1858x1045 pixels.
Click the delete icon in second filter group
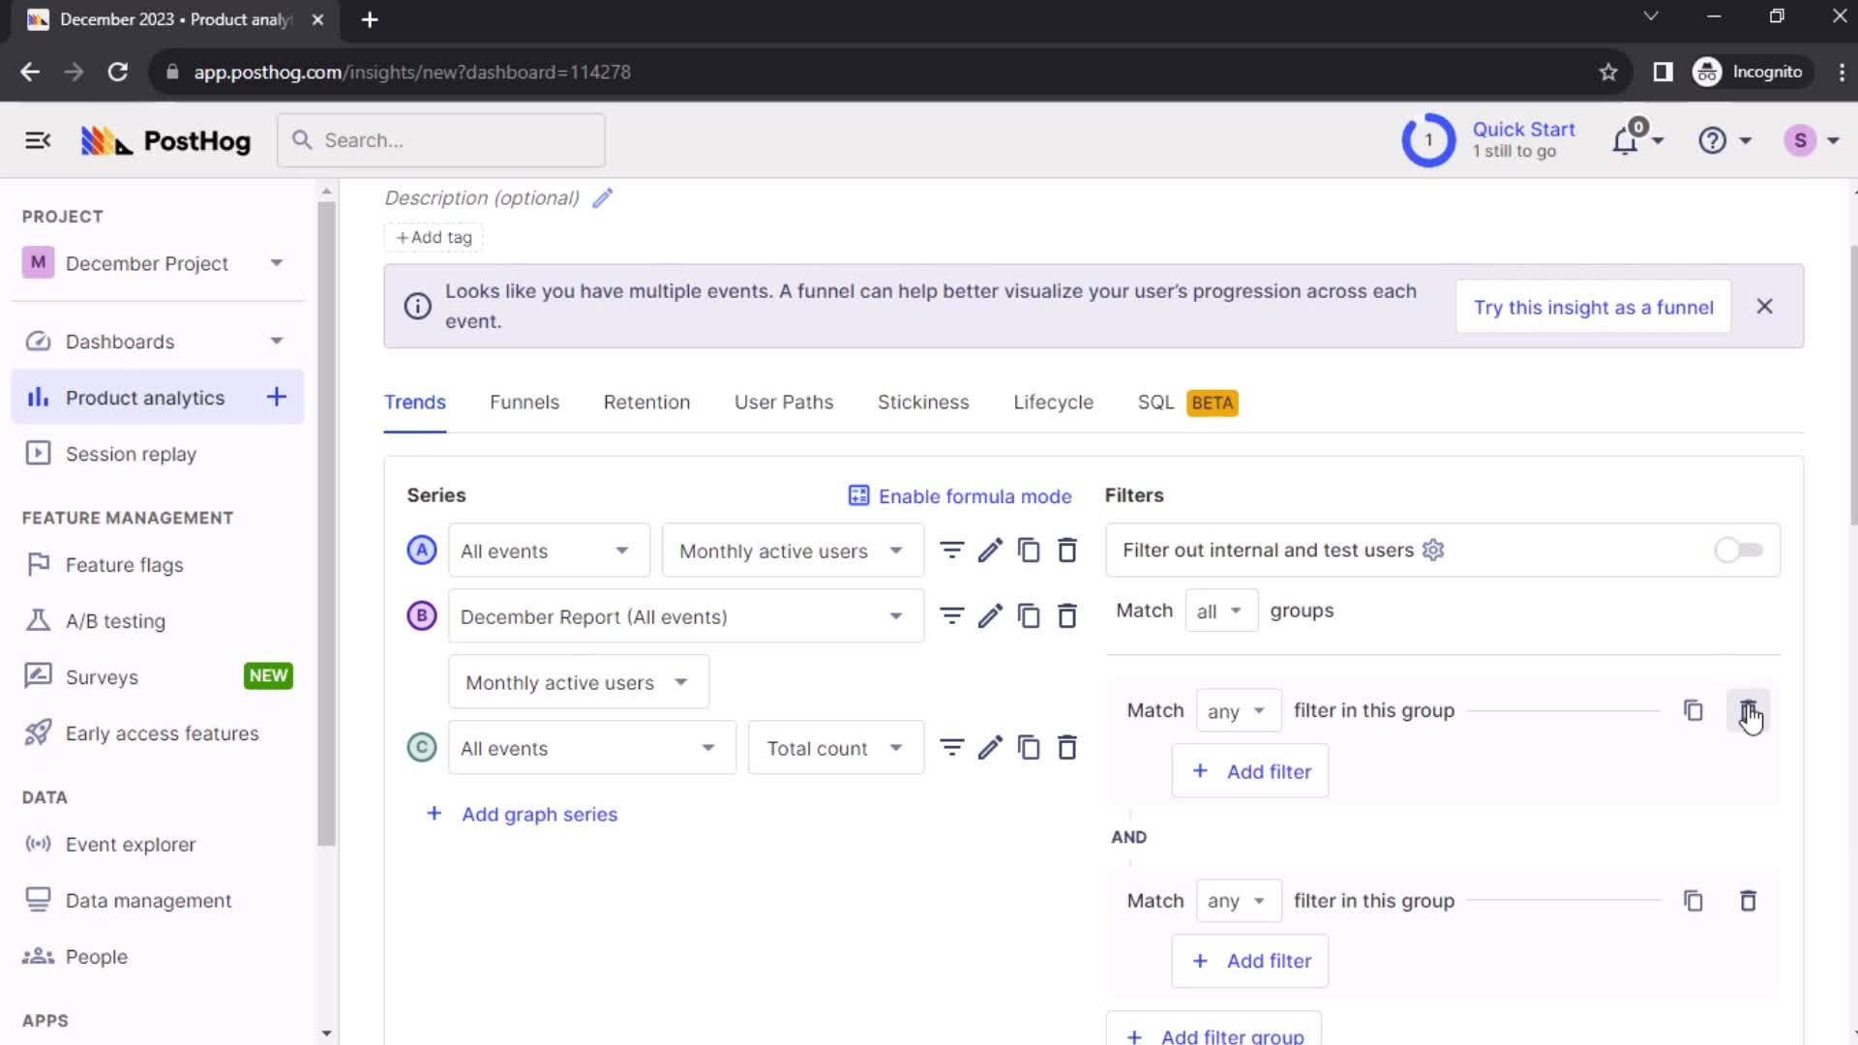click(1749, 901)
